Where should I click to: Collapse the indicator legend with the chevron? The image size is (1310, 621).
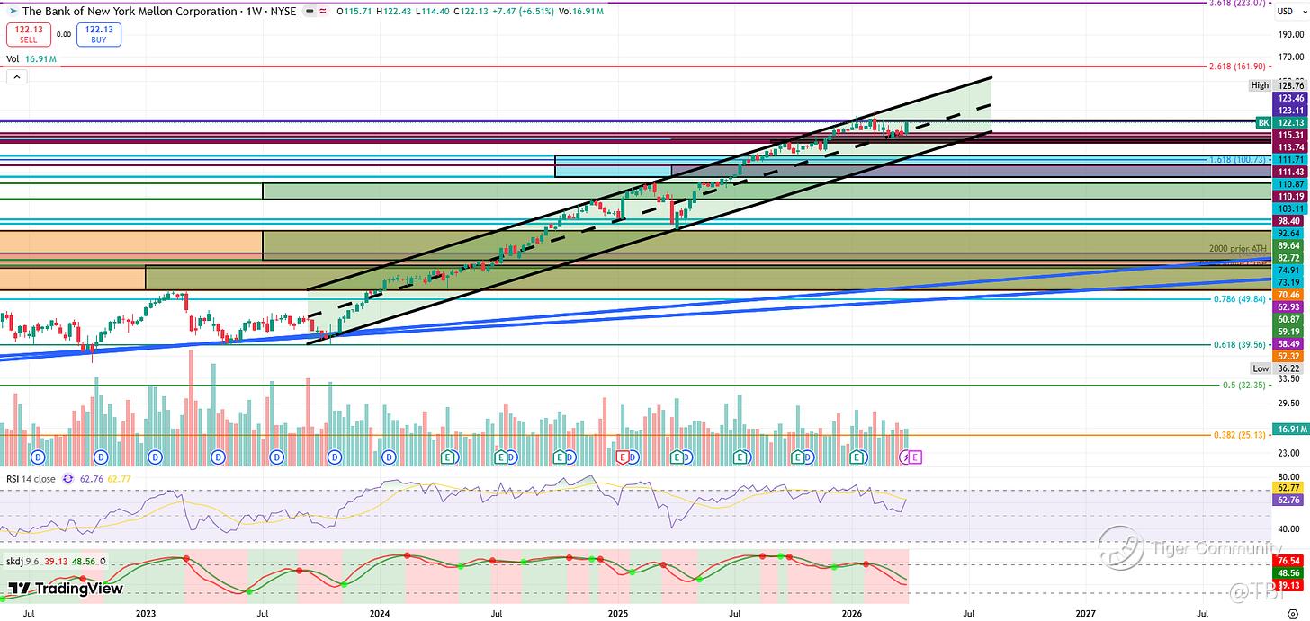pyautogui.click(x=18, y=77)
